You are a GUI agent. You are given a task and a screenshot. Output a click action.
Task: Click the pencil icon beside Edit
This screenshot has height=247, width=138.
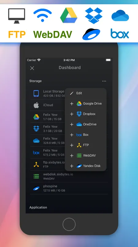(x=72, y=93)
